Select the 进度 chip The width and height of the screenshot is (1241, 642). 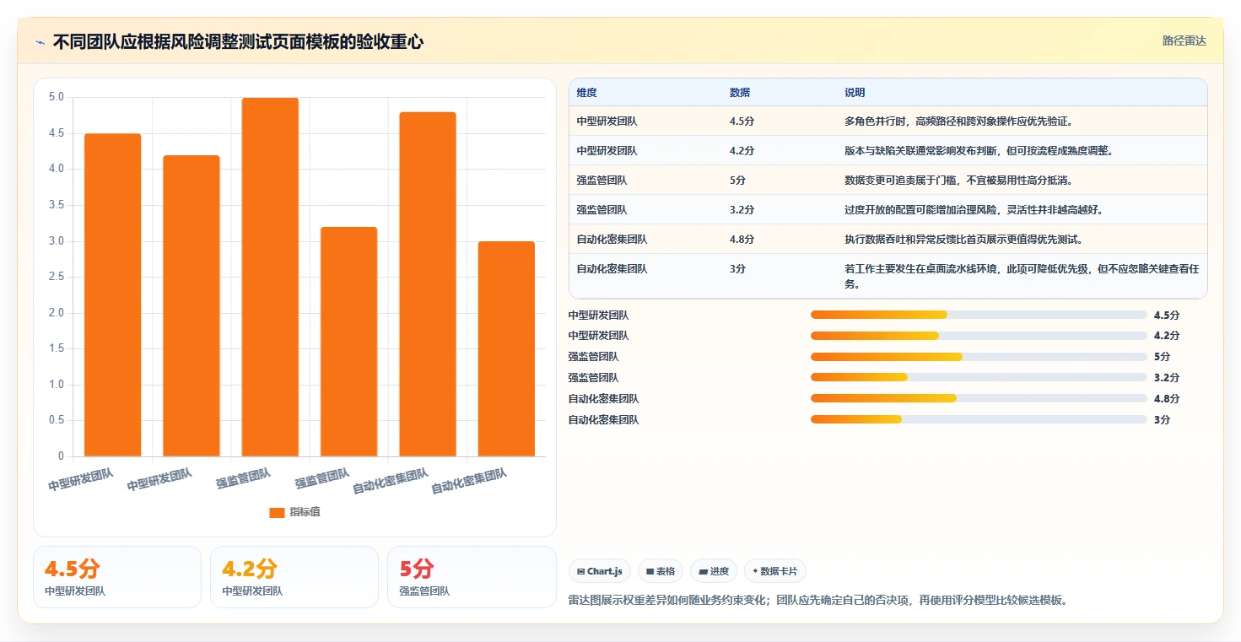[714, 571]
